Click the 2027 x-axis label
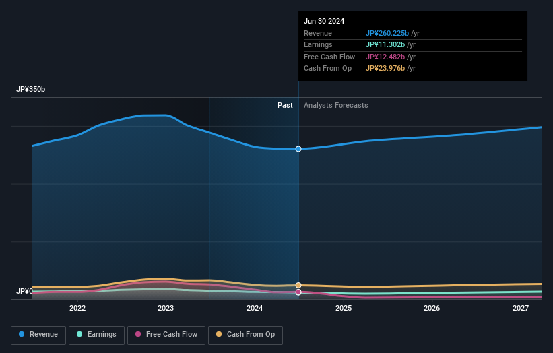 [x=521, y=308]
